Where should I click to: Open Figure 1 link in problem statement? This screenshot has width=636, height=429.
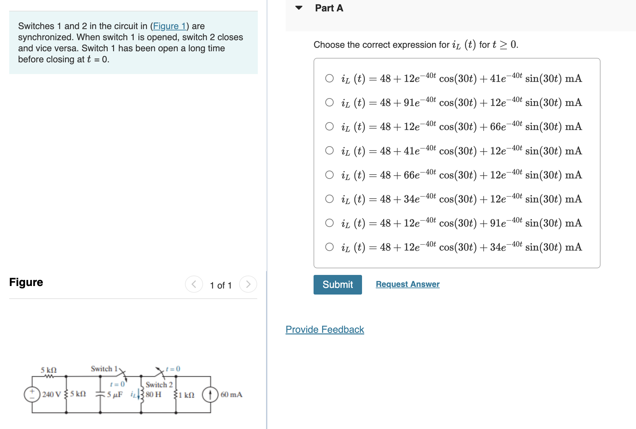click(170, 26)
